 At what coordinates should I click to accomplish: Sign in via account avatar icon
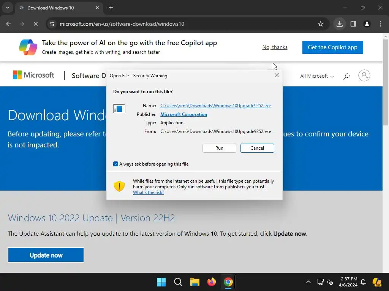point(364,75)
